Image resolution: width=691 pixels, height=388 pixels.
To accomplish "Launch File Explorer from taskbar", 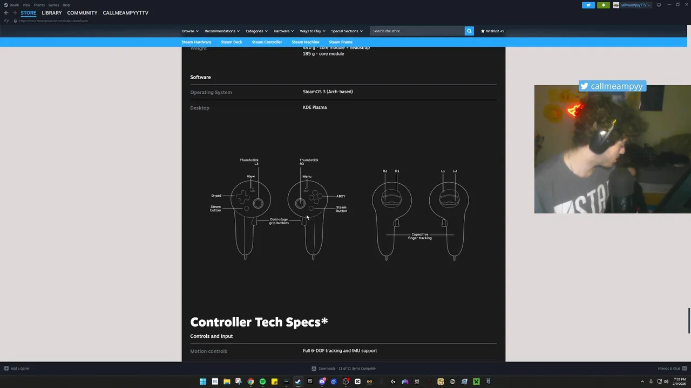I will [x=227, y=382].
